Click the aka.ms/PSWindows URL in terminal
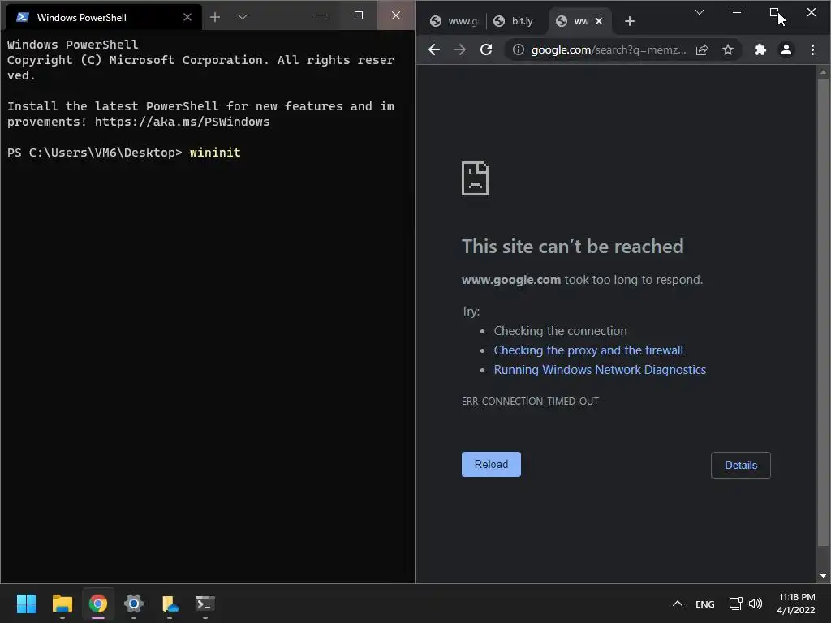 pos(183,122)
